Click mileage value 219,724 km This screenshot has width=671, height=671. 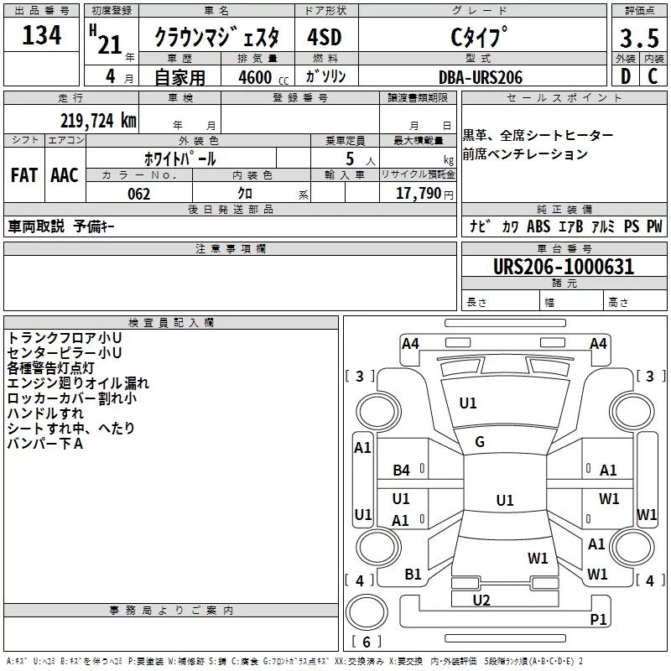(x=98, y=121)
